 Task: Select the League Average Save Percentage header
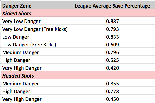click(113, 5)
